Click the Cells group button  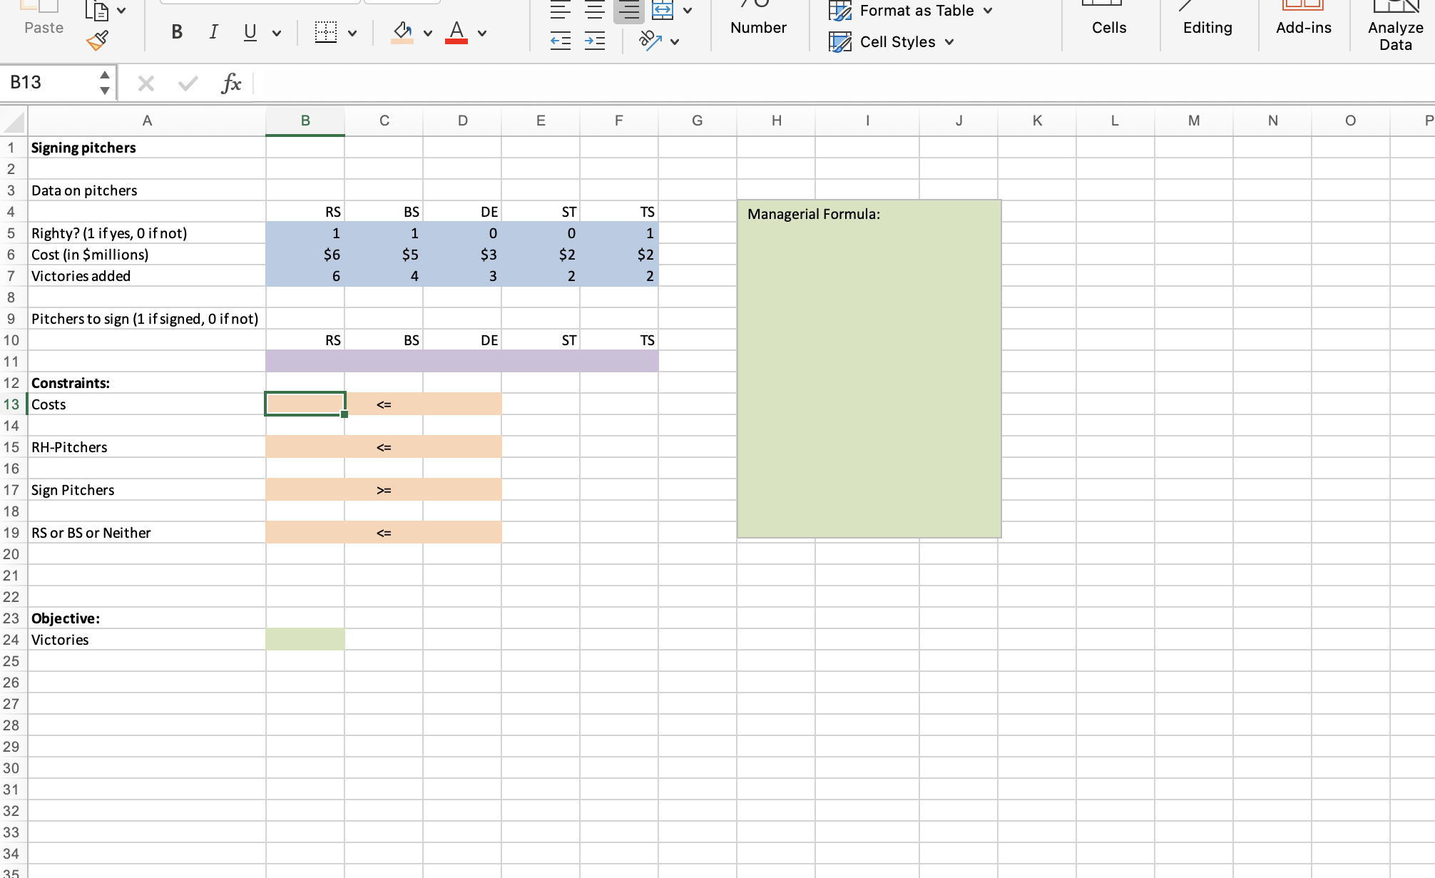[x=1109, y=27]
